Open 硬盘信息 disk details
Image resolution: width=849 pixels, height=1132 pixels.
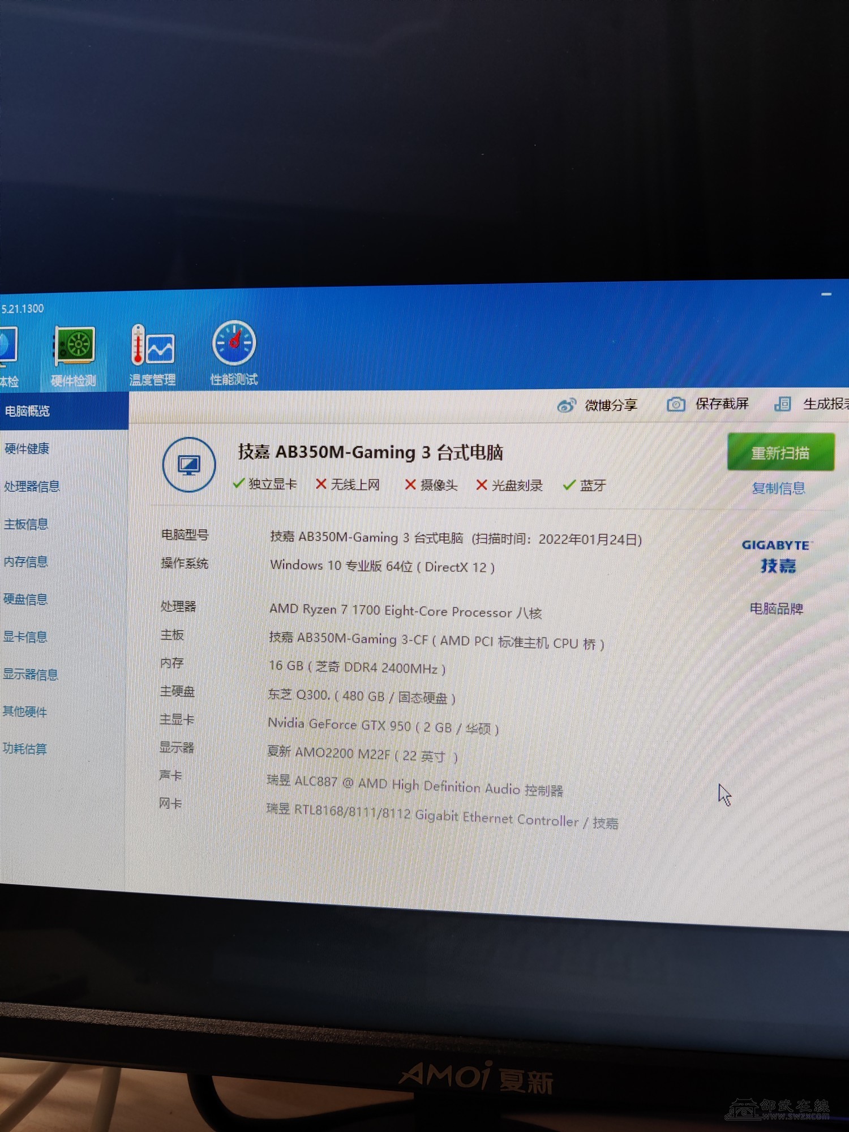coord(25,599)
